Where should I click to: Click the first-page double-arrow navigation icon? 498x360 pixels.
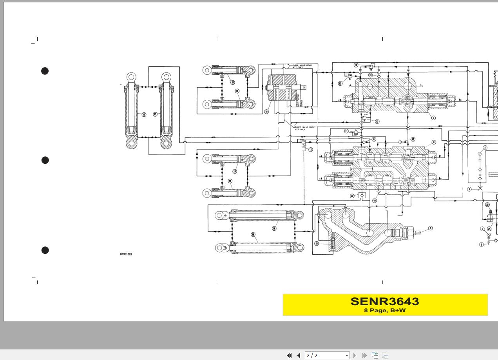pos(289,355)
